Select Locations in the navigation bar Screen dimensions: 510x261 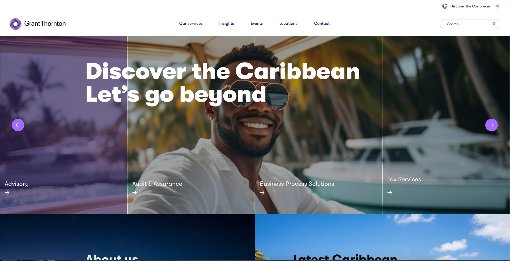[288, 23]
